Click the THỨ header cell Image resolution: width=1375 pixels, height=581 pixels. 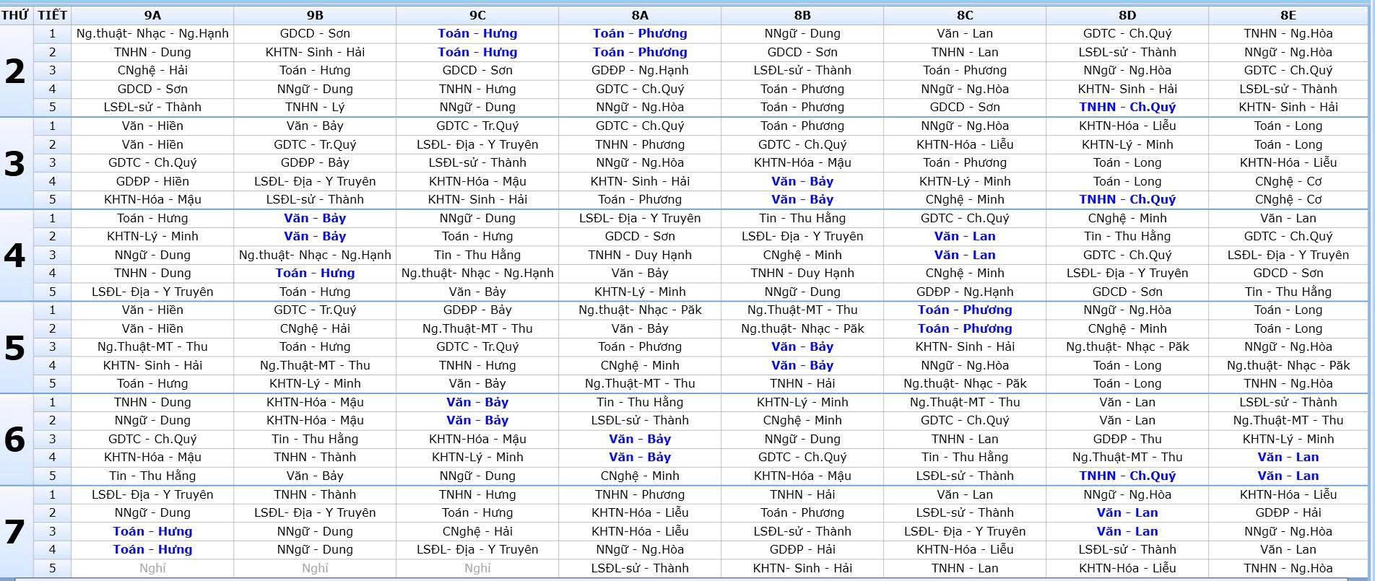point(15,15)
